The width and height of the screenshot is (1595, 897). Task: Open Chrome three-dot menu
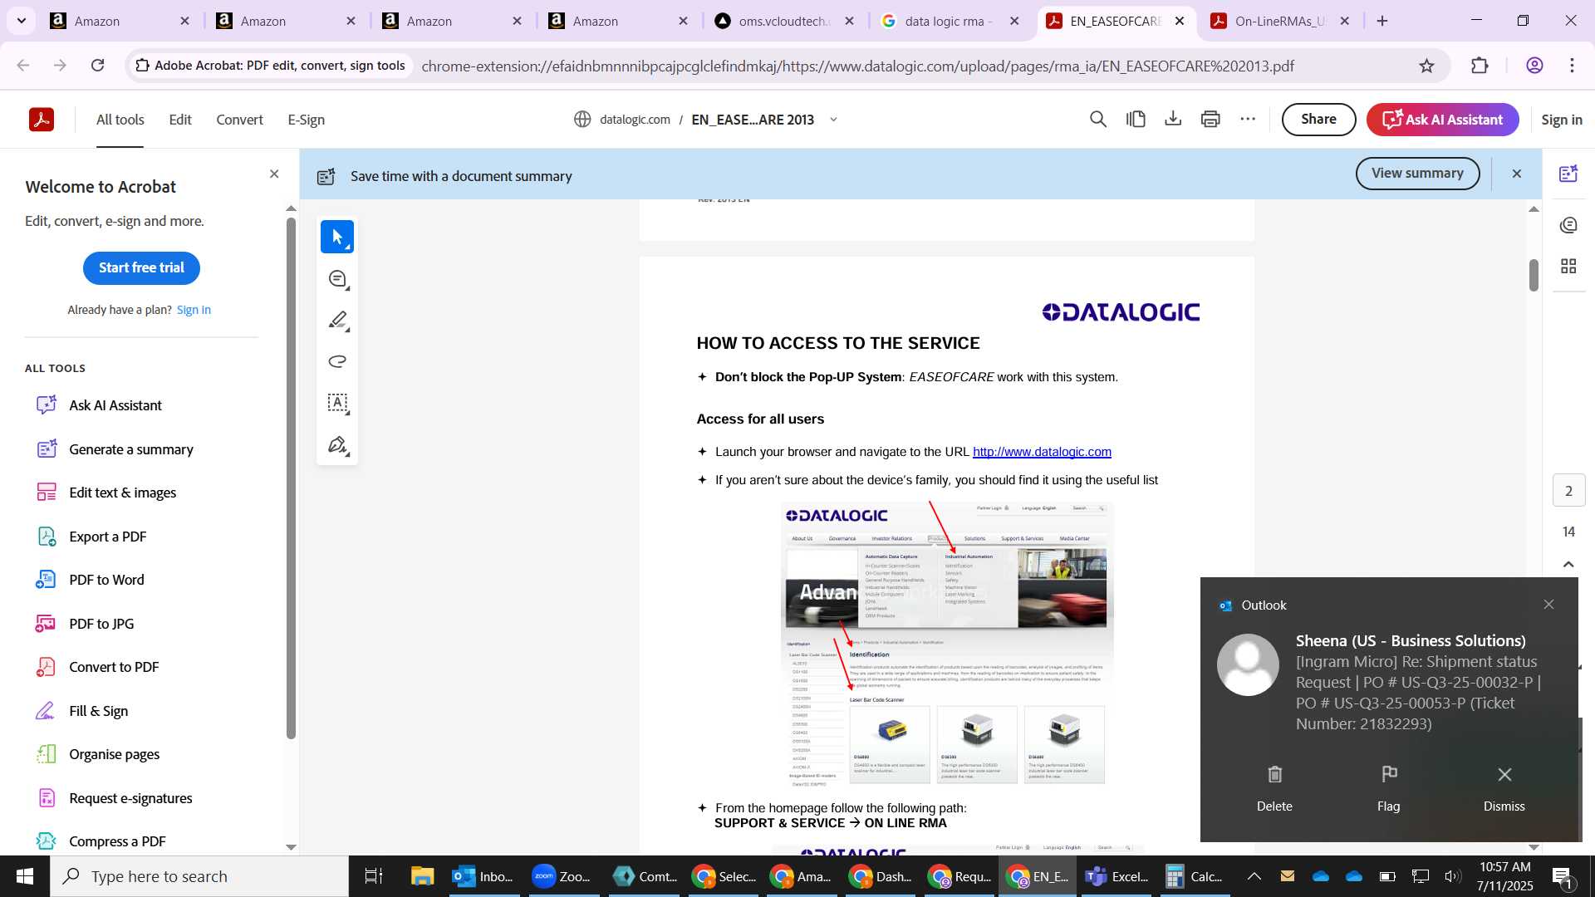(1572, 66)
